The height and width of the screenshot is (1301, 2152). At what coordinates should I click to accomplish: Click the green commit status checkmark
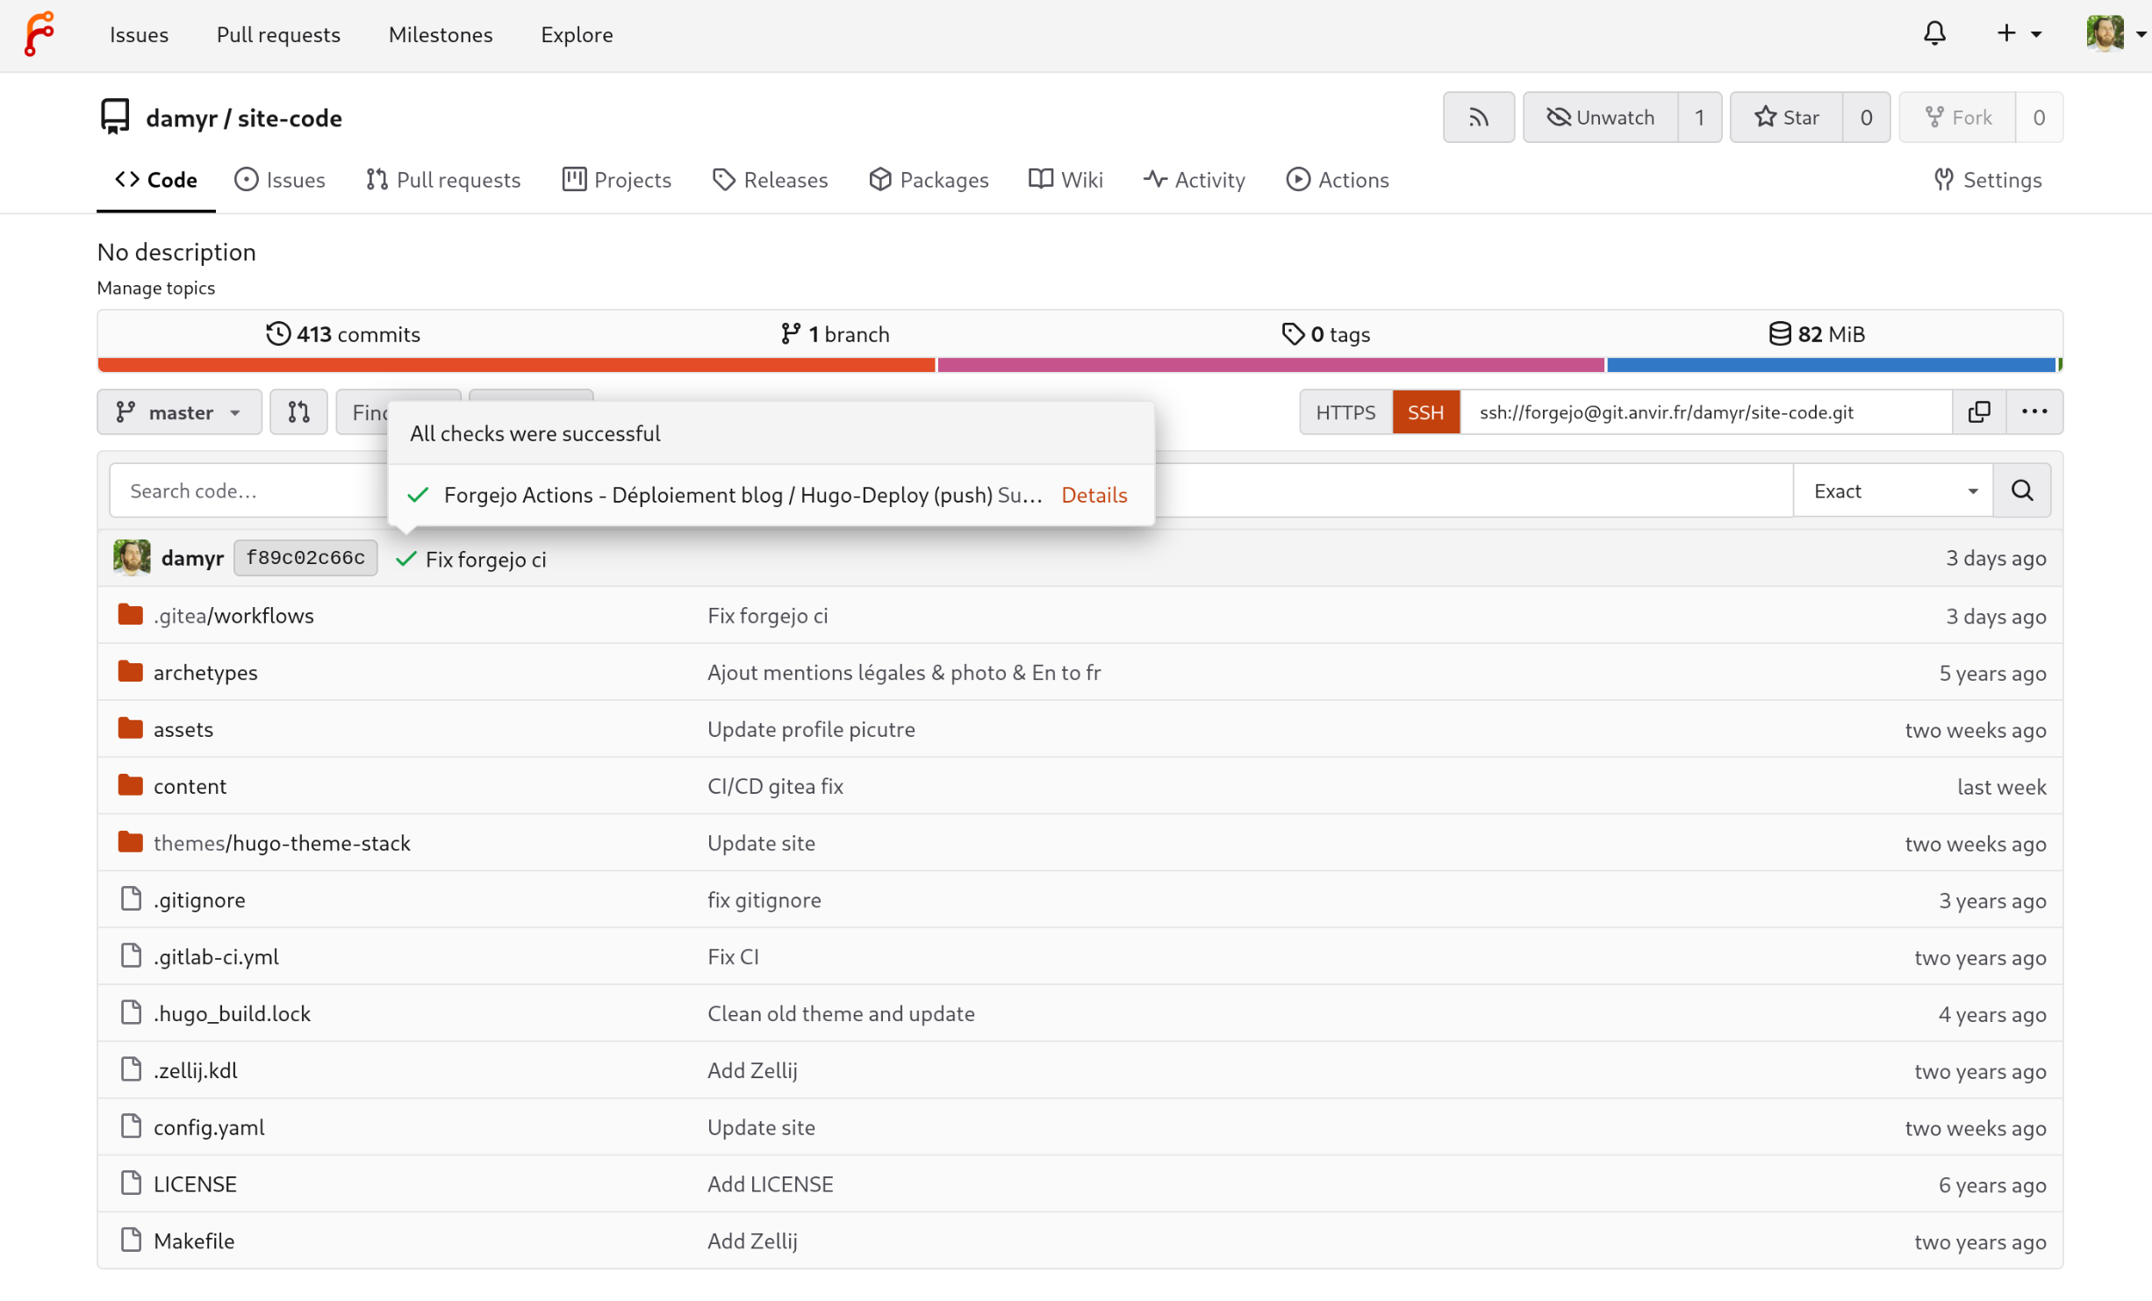(405, 560)
